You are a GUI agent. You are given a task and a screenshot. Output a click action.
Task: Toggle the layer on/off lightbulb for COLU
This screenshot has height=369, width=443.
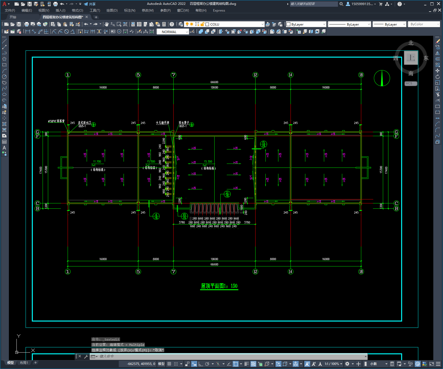pyautogui.click(x=187, y=24)
